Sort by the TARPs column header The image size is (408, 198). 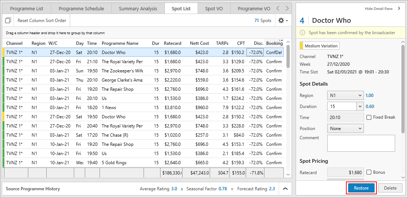[x=222, y=43]
